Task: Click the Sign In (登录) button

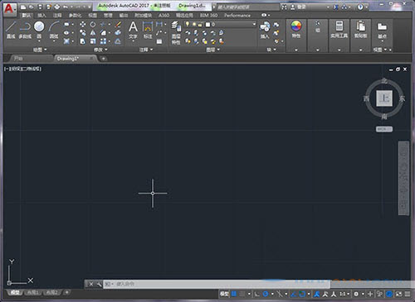Action: 301,7
